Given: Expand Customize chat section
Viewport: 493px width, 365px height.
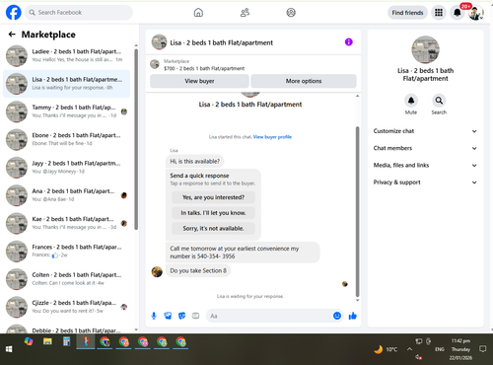Looking at the screenshot, I should [x=425, y=131].
